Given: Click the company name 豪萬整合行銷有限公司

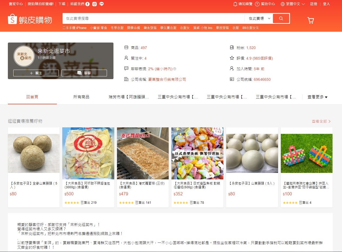Looking at the screenshot, I should [167, 79].
